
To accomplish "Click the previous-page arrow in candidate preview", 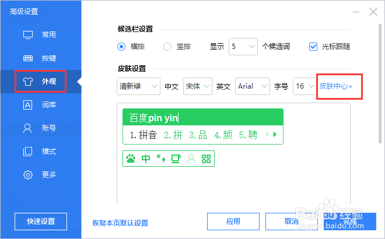I will click(x=267, y=134).
